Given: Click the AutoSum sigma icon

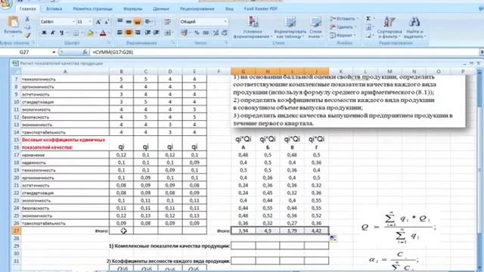Looking at the screenshot, I should (x=368, y=19).
